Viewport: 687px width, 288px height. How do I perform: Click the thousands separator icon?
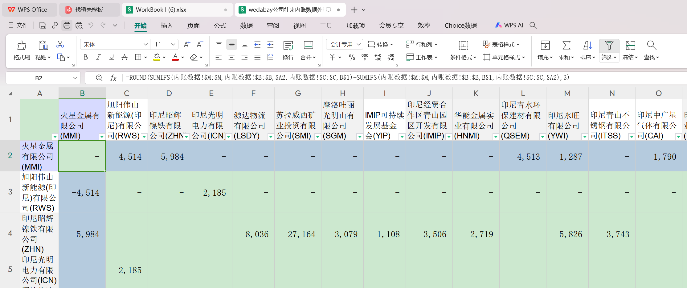tap(365, 57)
